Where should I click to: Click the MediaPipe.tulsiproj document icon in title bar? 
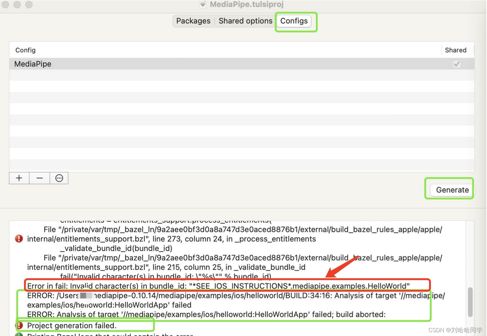tap(203, 4)
